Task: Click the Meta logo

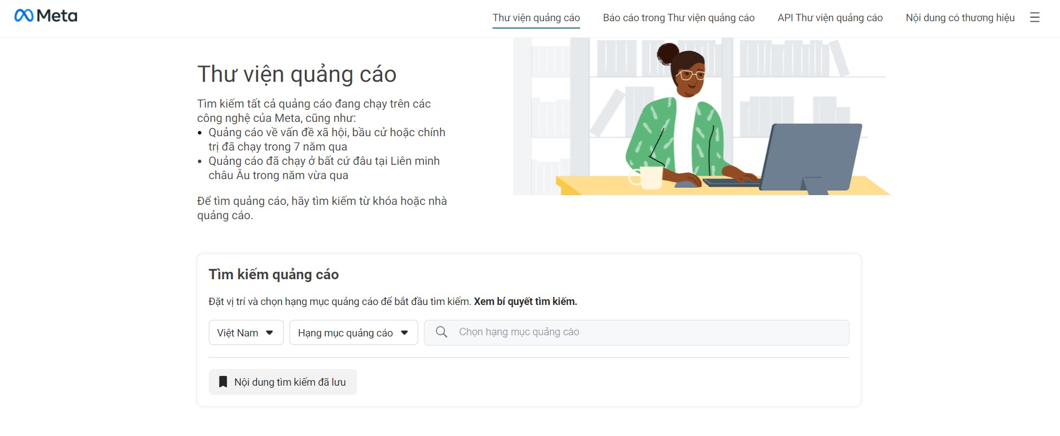Action: coord(46,16)
